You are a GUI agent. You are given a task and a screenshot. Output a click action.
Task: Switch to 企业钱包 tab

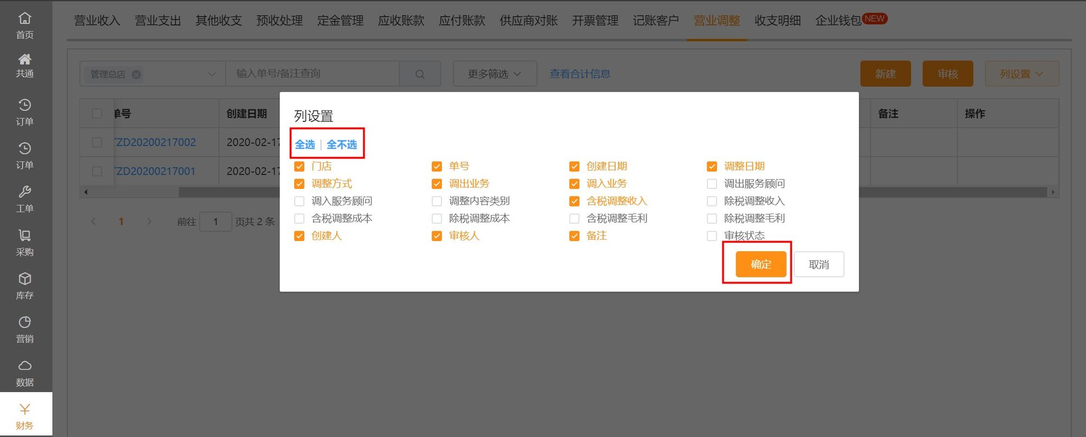pyautogui.click(x=838, y=21)
